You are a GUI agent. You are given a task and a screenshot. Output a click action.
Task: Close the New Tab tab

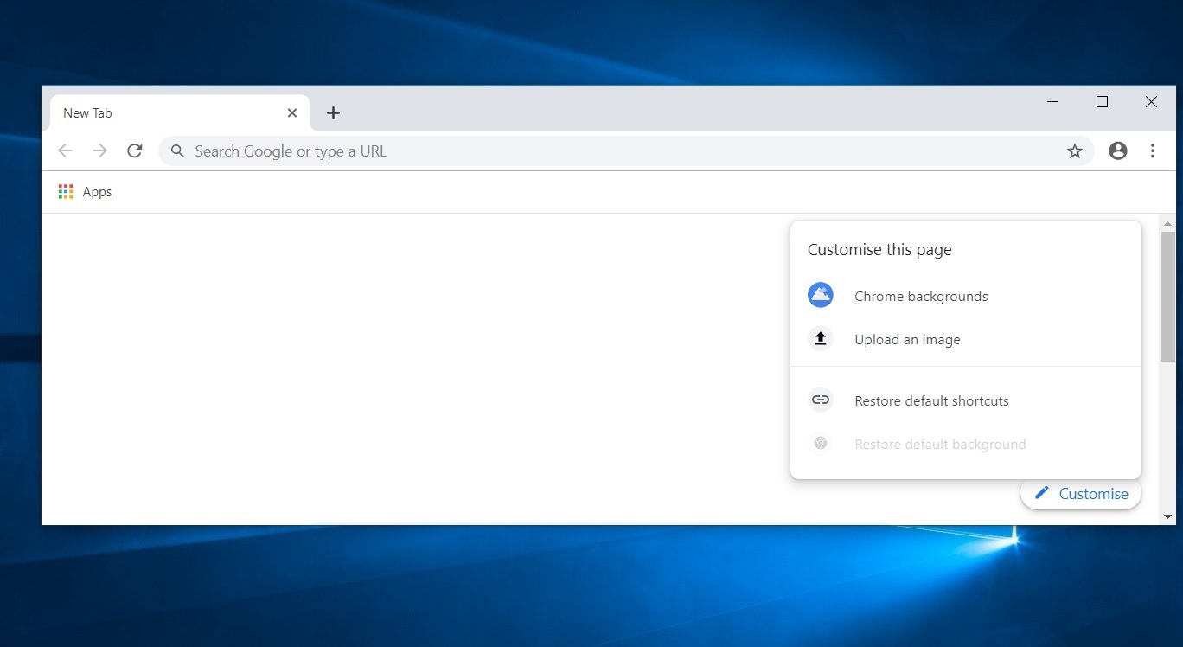[292, 113]
